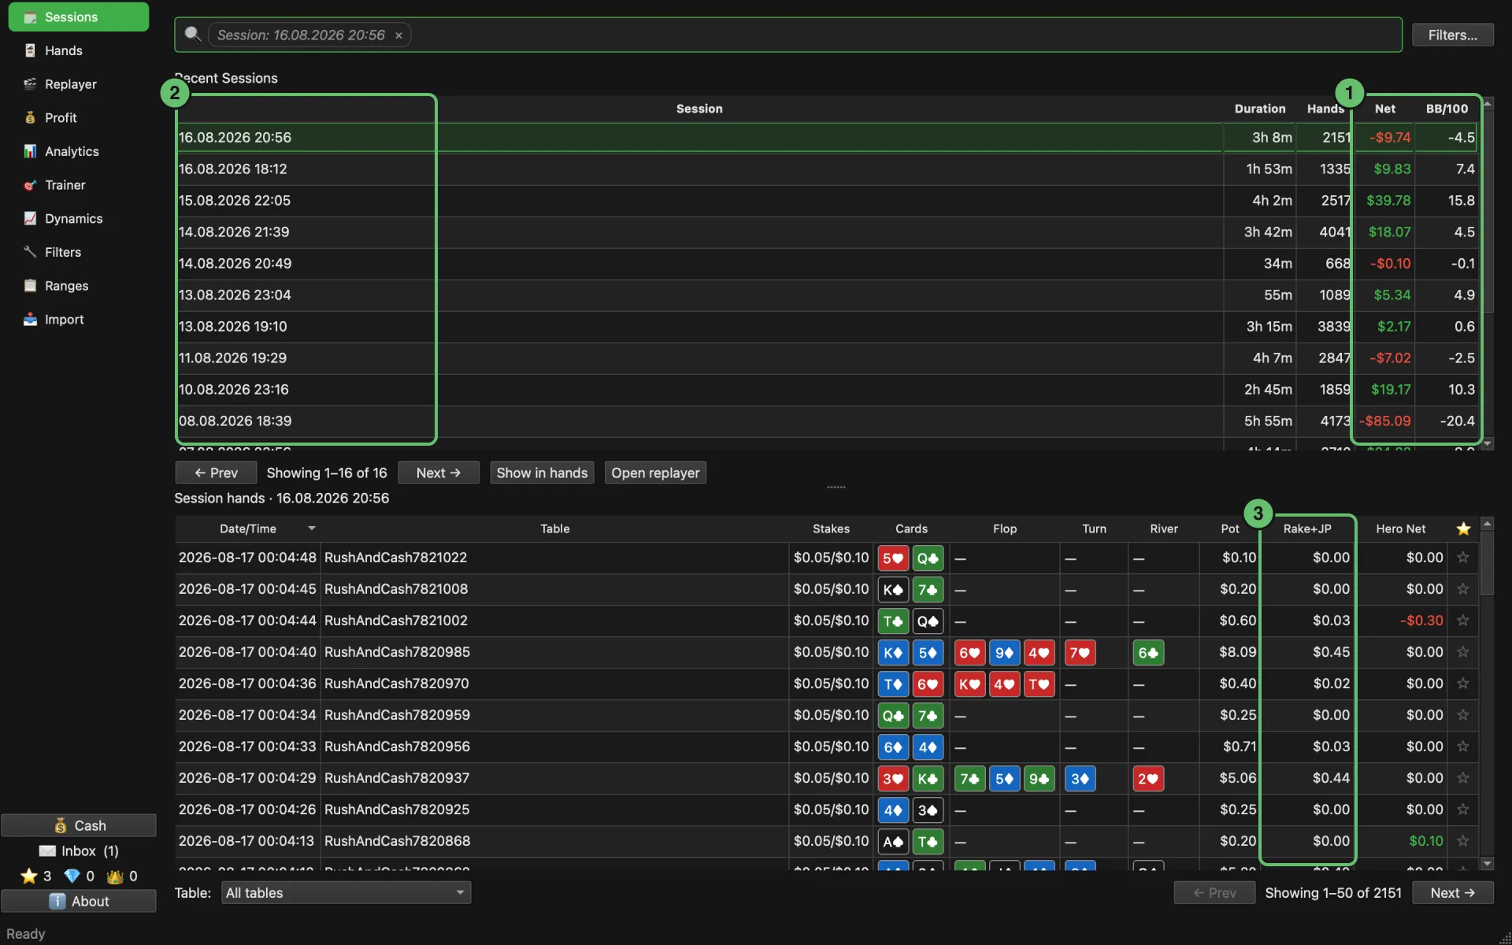Click the crown counter icon
This screenshot has height=945, width=1512.
point(115,876)
